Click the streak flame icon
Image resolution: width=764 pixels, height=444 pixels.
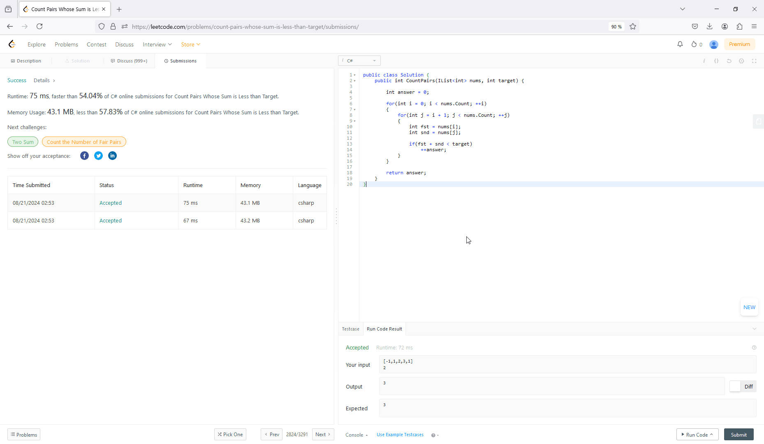point(694,44)
